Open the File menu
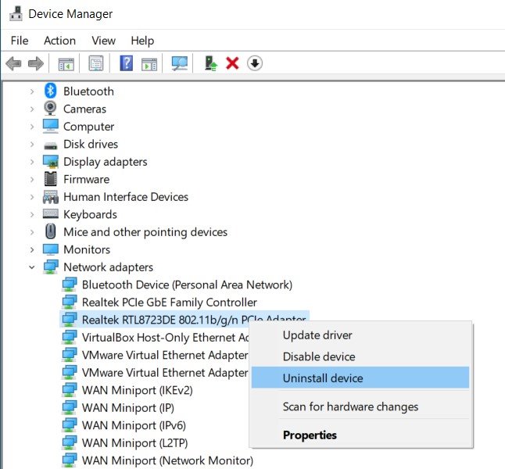The width and height of the screenshot is (505, 469). (20, 41)
